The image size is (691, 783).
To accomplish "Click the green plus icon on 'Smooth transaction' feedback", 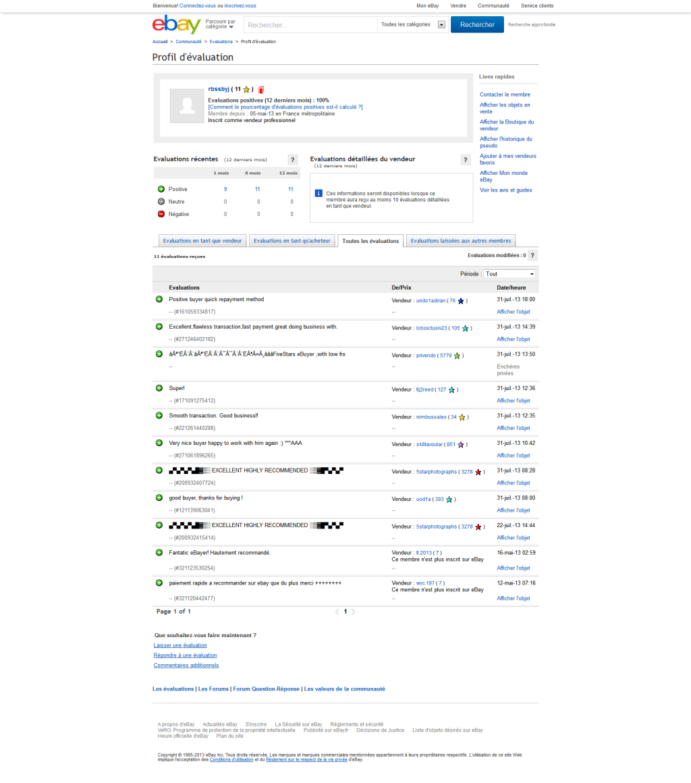I will 159,416.
